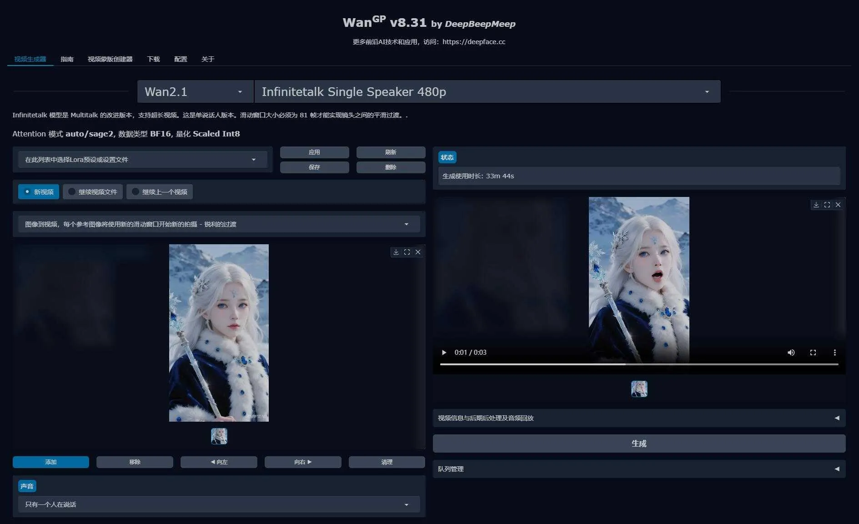Click the https://deepface.cc address text
This screenshot has width=859, height=524.
point(474,42)
